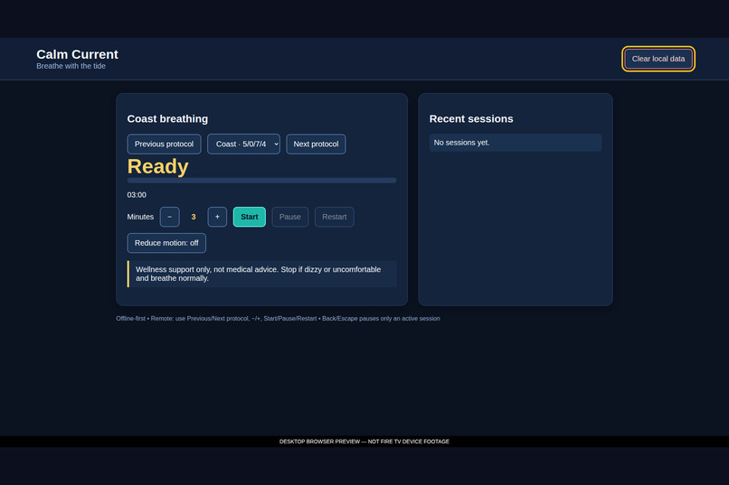Screen dimensions: 729x485
Task: Start the breathing session
Action: (x=250, y=217)
